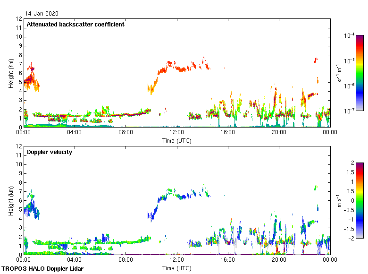Click the Doppler velocity colorbar in the bottom panel
Image resolution: width=368 pixels, height=274 pixels.
point(360,200)
